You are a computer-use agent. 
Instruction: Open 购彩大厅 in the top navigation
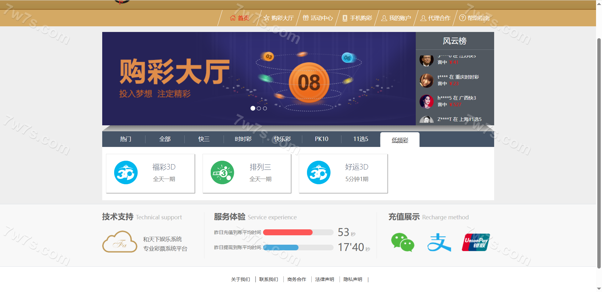[279, 18]
